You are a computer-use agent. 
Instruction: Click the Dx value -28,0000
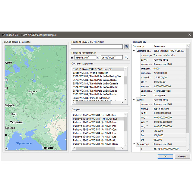point(158,131)
